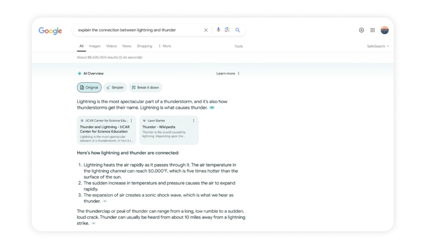
Task: Clear the search query with the X icon
Action: [x=206, y=30]
